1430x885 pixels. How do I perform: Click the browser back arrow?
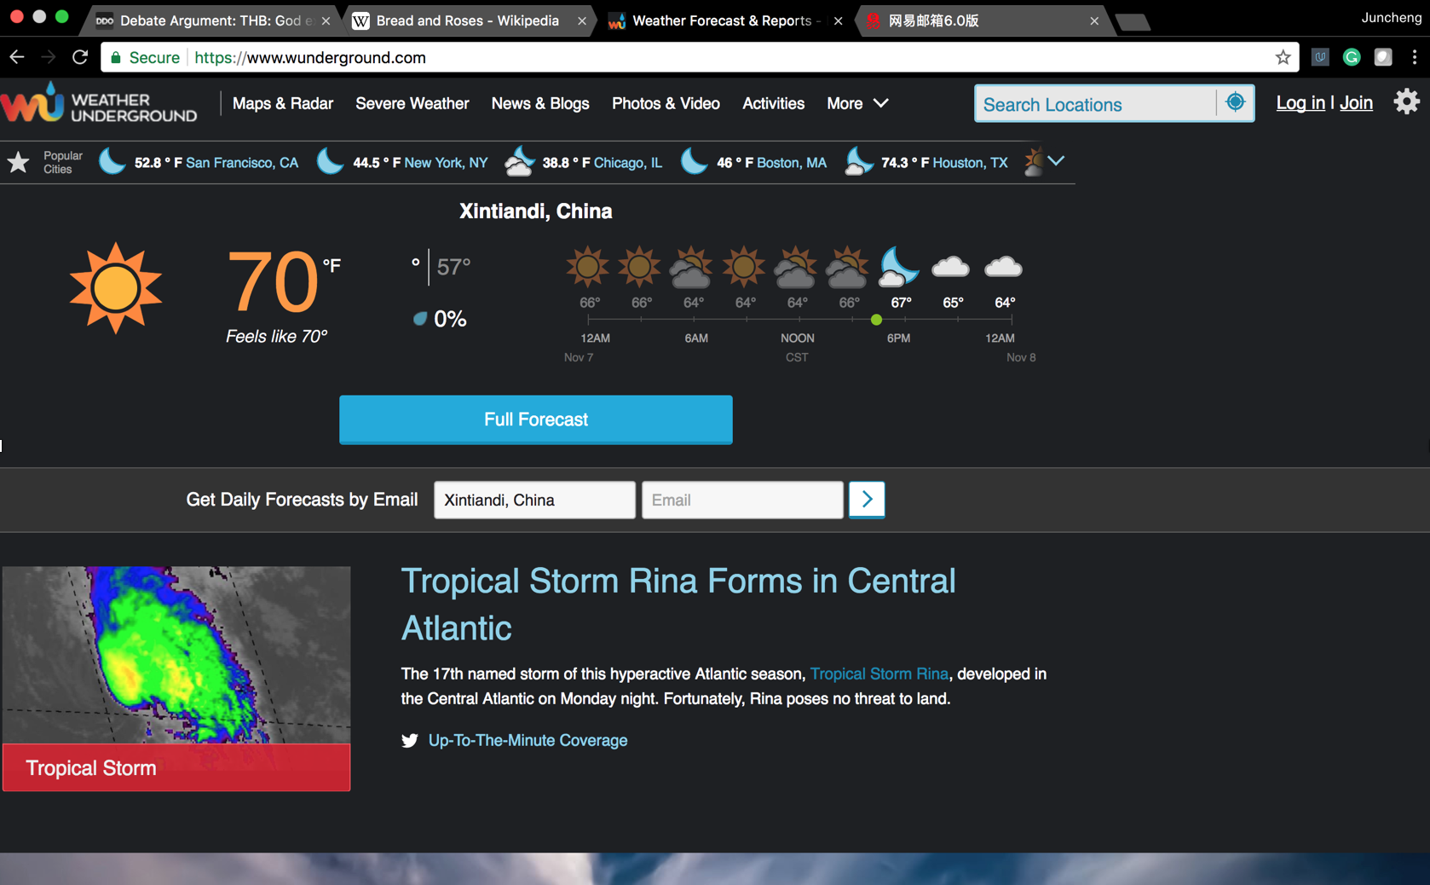tap(17, 57)
